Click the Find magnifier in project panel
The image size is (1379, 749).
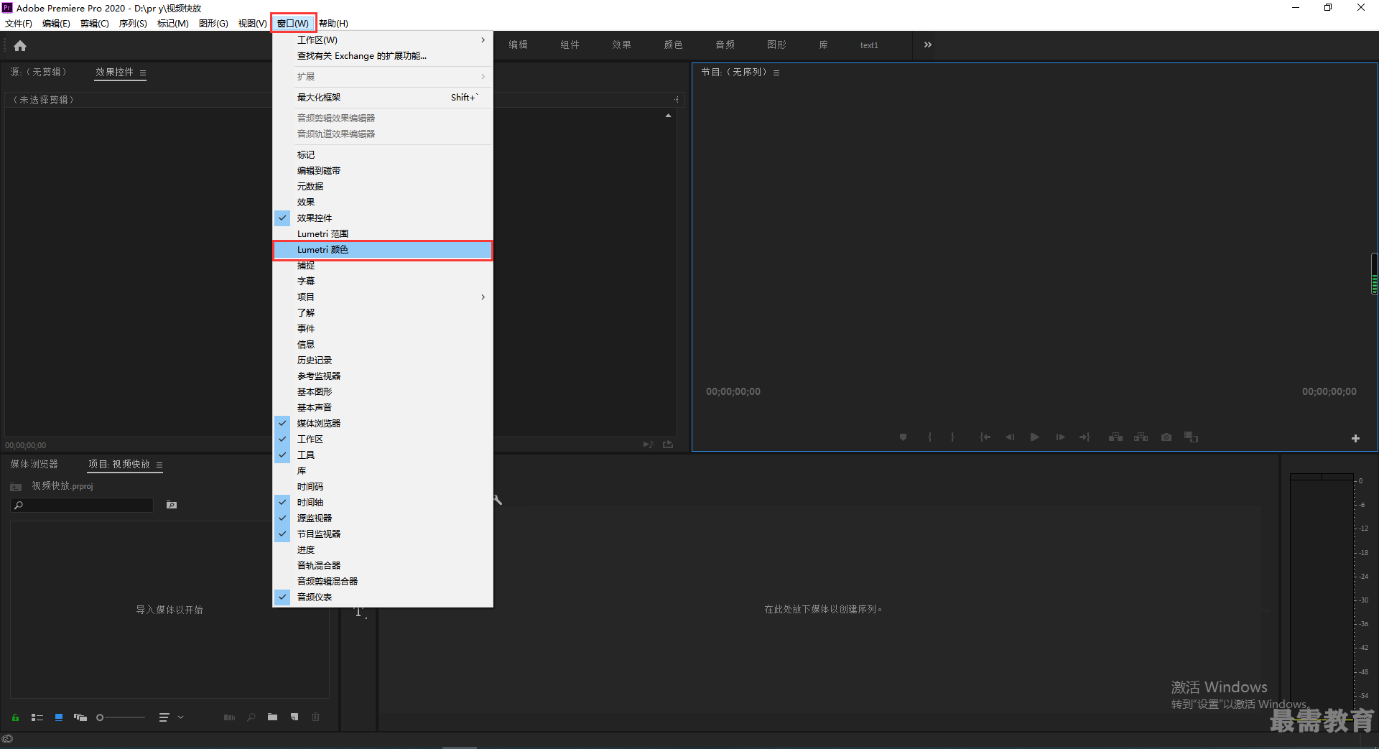[x=251, y=717]
